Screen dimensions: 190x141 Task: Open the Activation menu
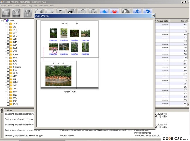coord(43,6)
